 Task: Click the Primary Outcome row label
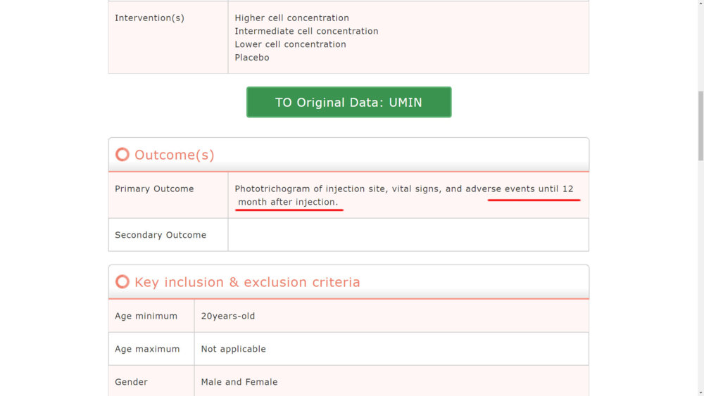(154, 189)
